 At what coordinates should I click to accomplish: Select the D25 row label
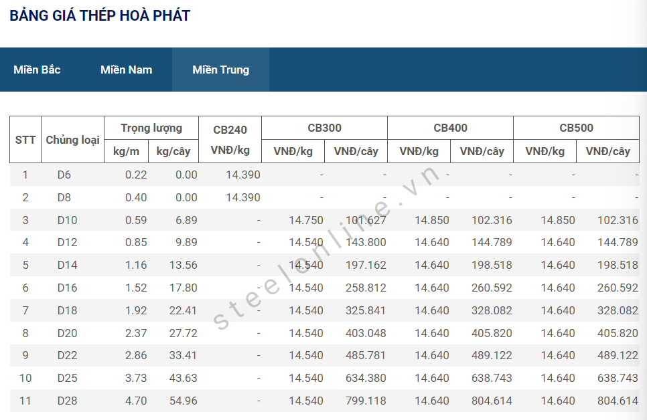67,378
